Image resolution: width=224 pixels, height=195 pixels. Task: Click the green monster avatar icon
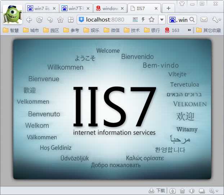tap(13, 14)
